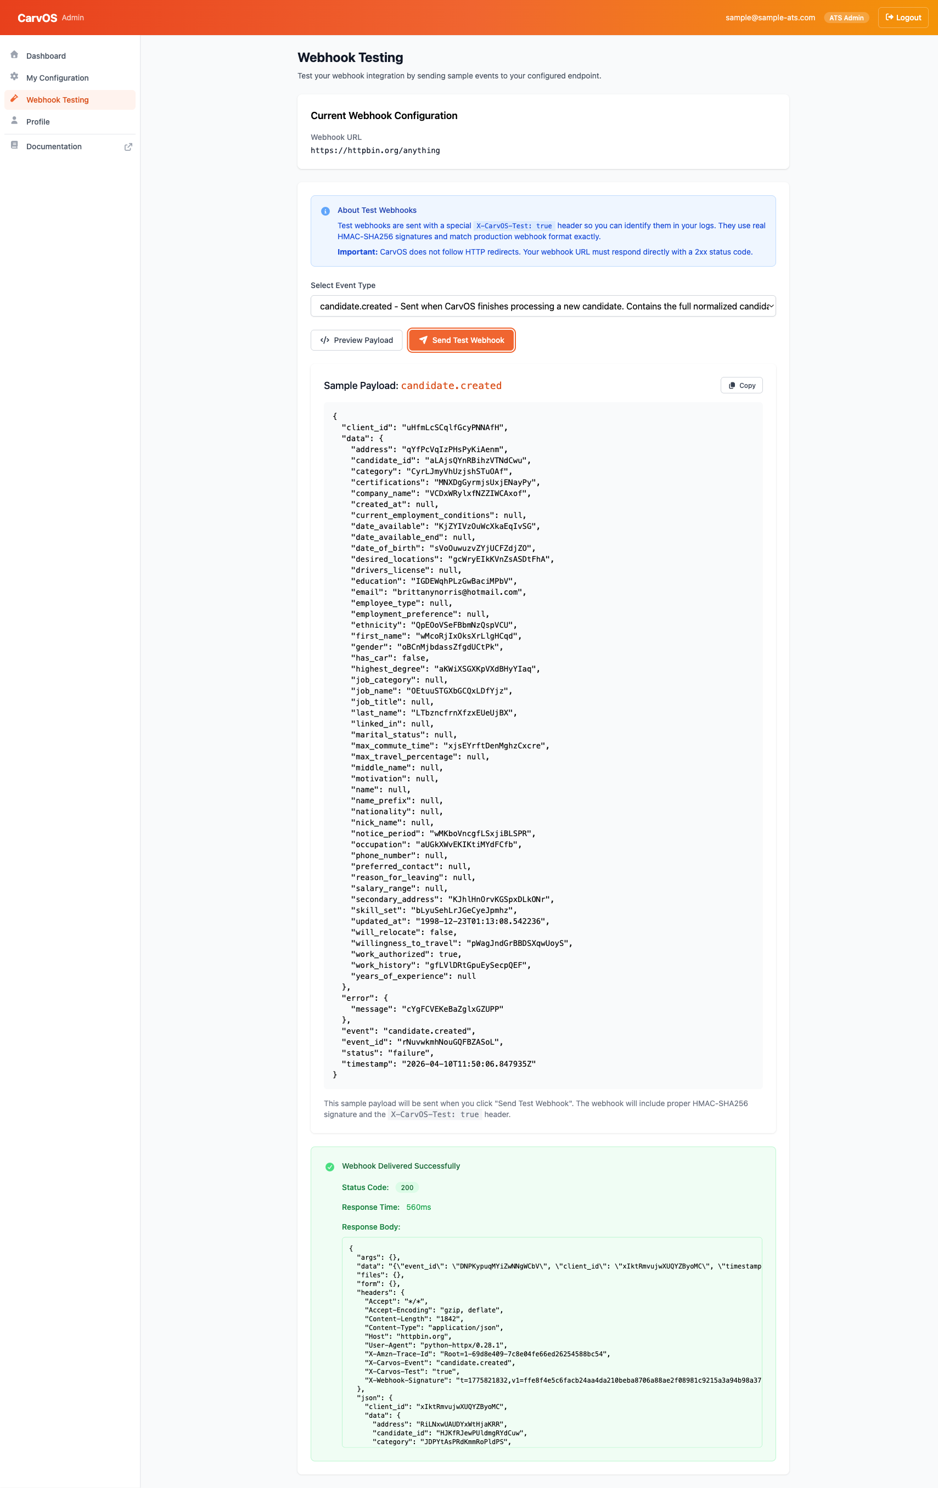Screen dimensions: 938x1488
Task: Select Dashboard in the sidebar menu
Action: click(x=46, y=55)
